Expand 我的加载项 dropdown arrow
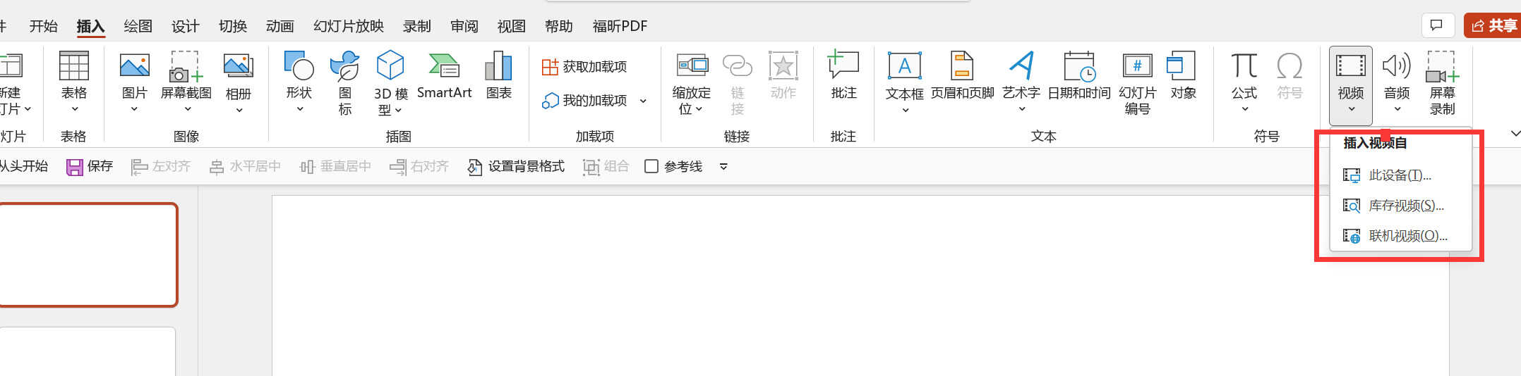This screenshot has width=1521, height=376. click(643, 101)
